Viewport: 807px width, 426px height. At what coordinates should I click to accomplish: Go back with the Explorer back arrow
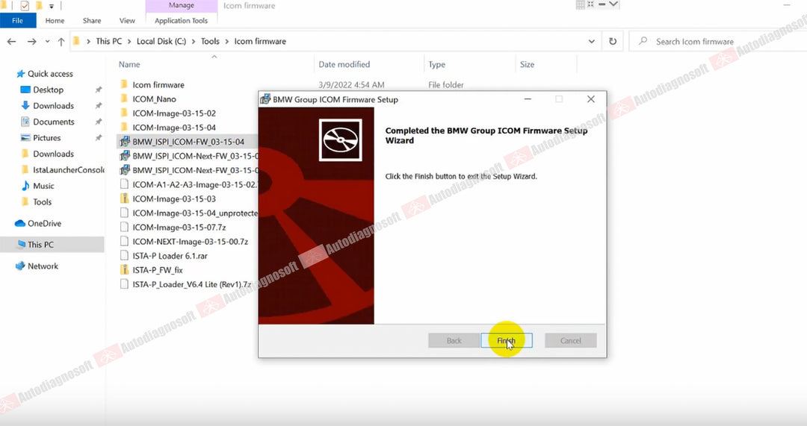click(12, 42)
